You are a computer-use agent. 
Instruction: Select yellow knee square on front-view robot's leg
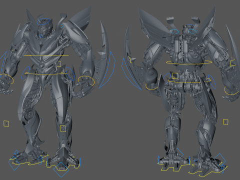[x=63, y=128]
